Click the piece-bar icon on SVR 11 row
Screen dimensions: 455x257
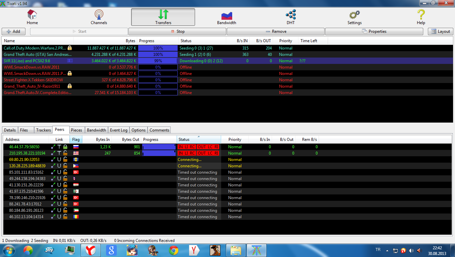(x=70, y=61)
